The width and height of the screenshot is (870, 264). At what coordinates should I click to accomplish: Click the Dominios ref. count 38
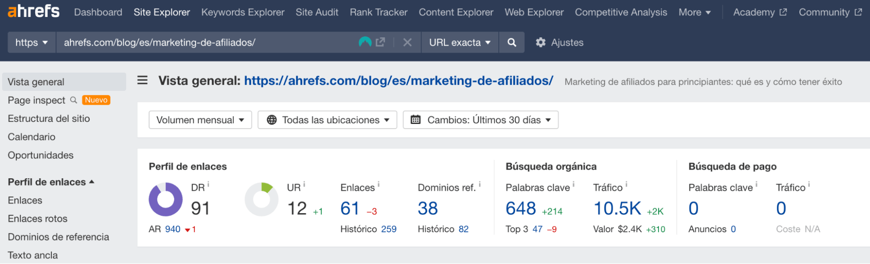[x=428, y=208]
